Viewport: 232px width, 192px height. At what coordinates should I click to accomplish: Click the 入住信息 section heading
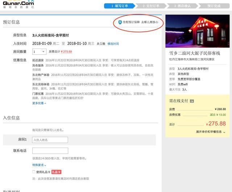tap(11, 118)
